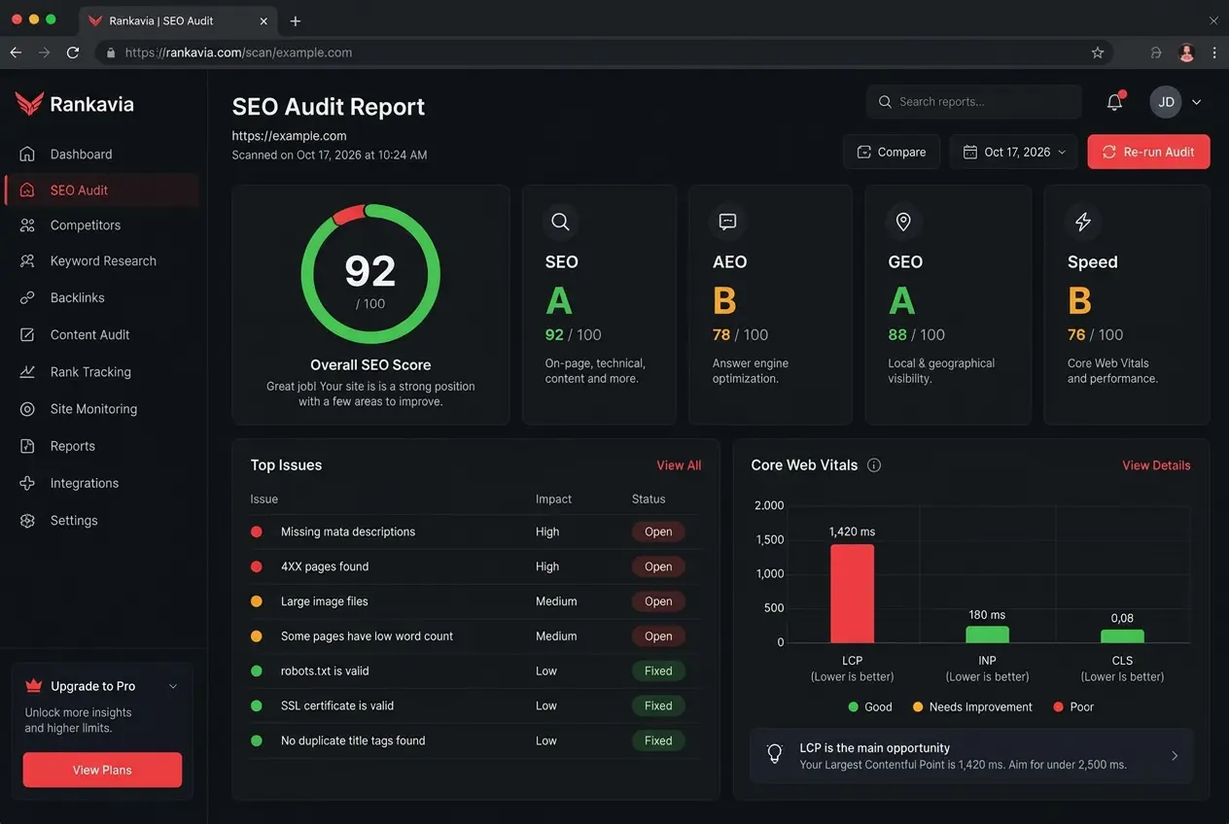Open Backlinks from the sidebar
Screen dimensions: 1229x824
tap(102, 298)
